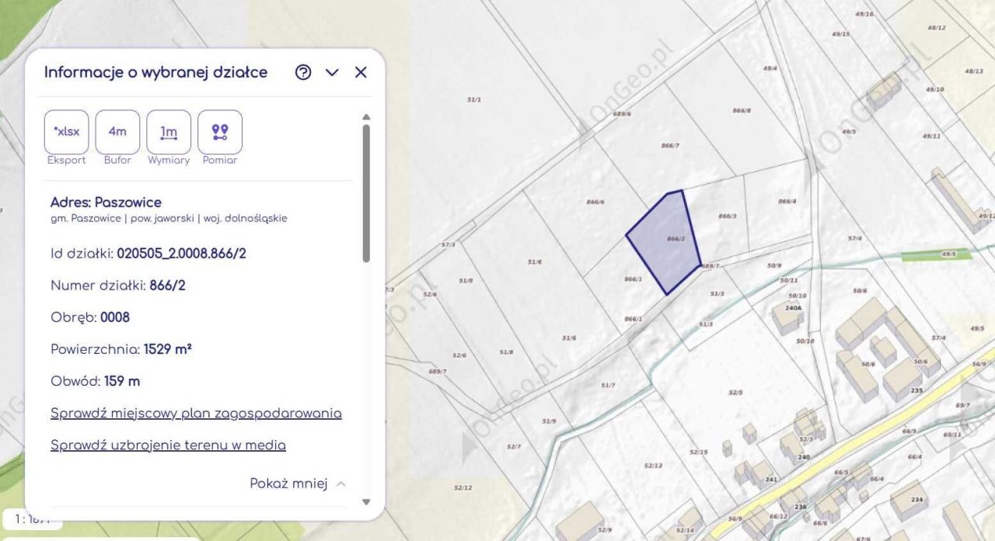995x541 pixels.
Task: Open Sprawdź uzbrojenie terenu w media
Action: click(168, 445)
